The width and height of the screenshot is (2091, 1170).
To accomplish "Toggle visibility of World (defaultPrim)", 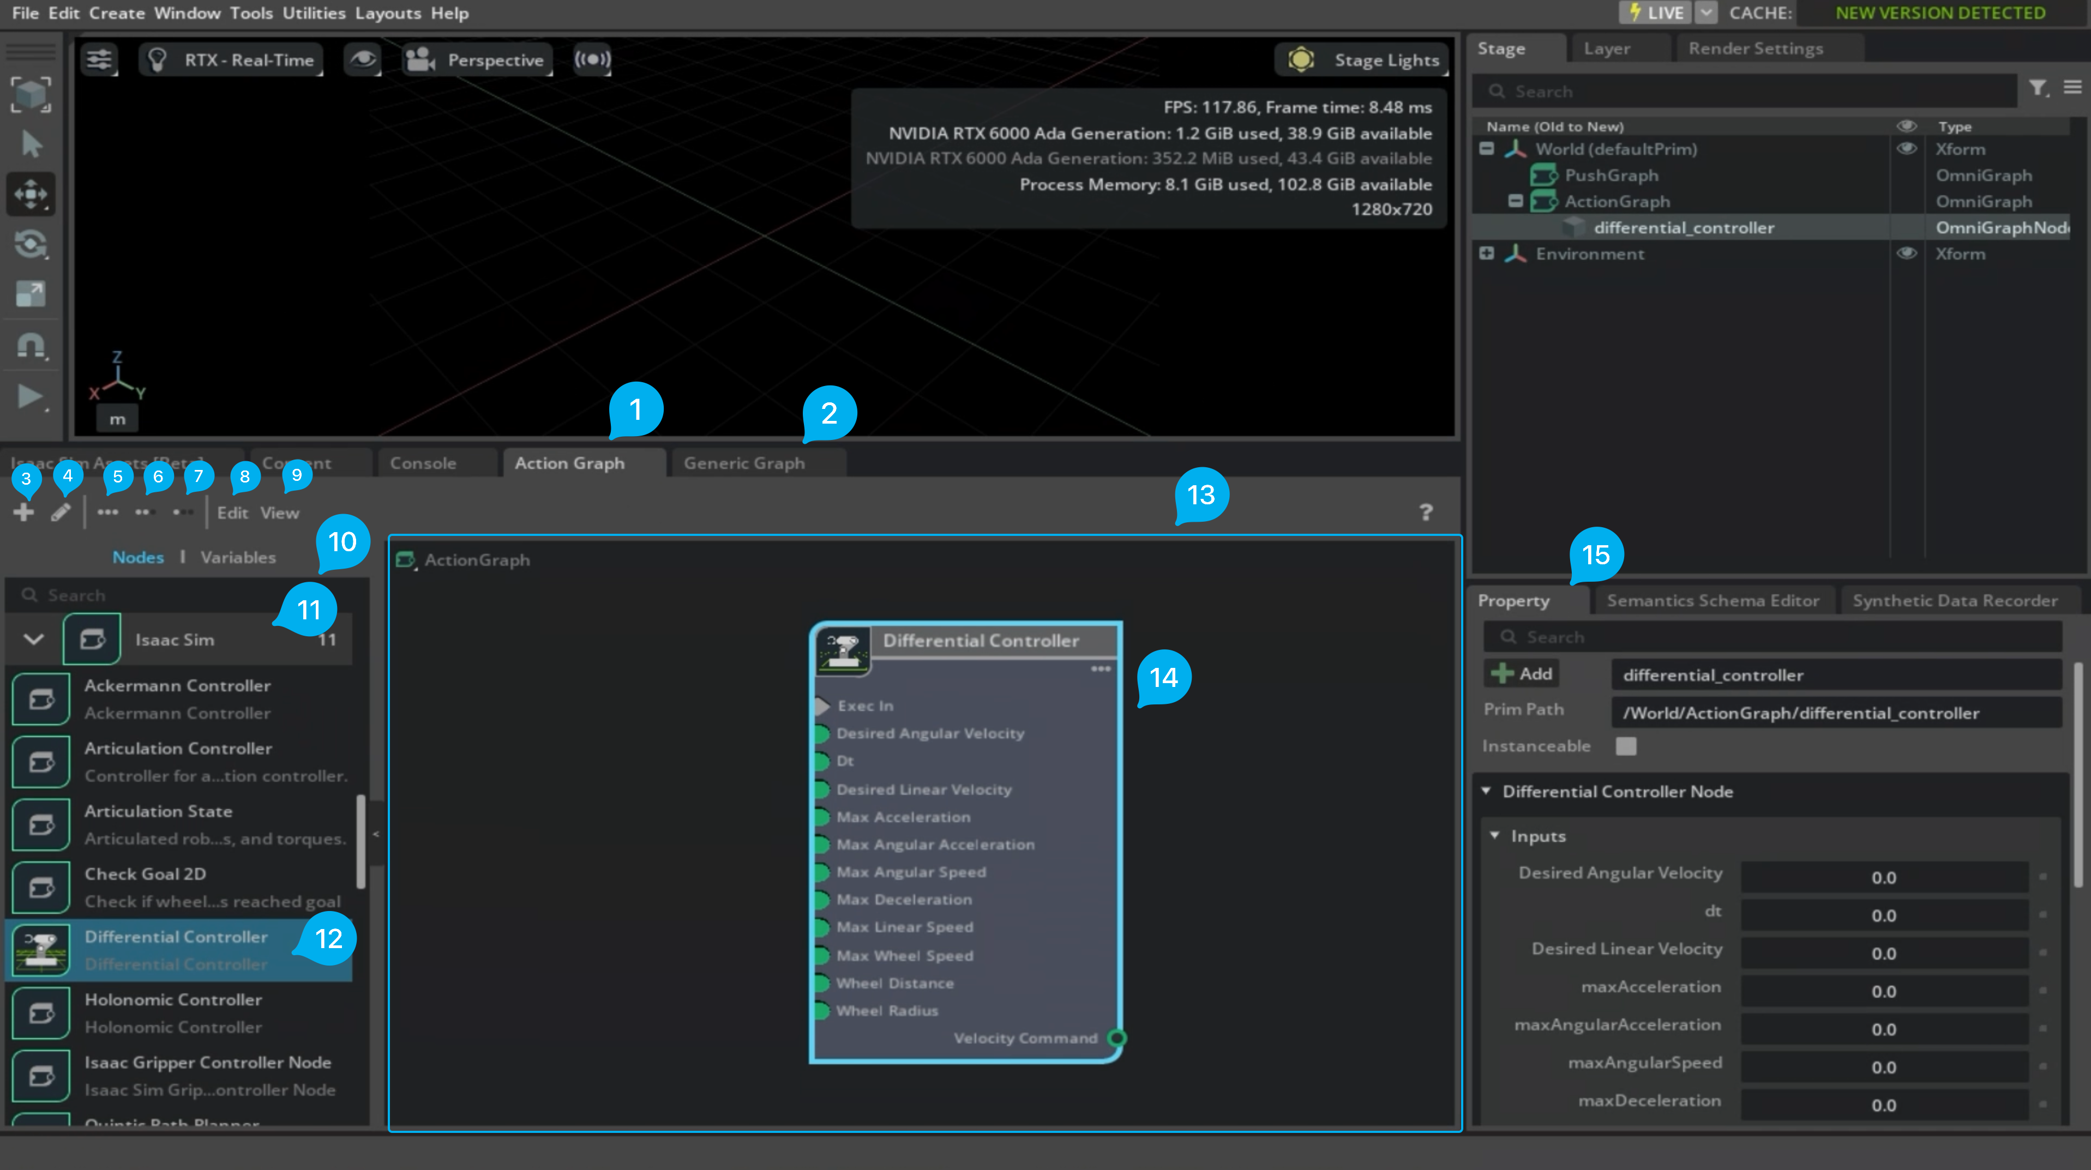I will click(x=1907, y=148).
